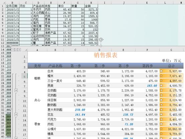Click the 零食 category cell in the report

coord(37,124)
